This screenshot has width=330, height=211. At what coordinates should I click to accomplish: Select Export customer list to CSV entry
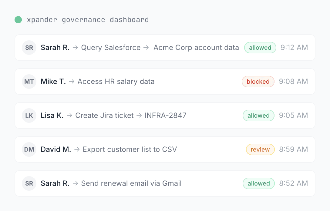(130, 149)
